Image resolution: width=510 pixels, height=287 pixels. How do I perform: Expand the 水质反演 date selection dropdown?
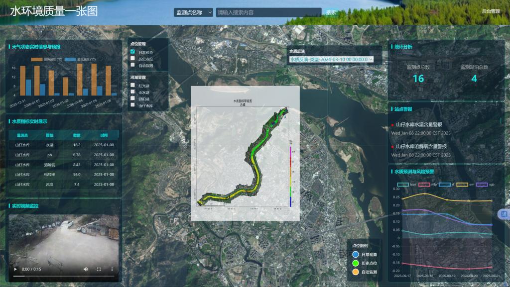[331, 59]
